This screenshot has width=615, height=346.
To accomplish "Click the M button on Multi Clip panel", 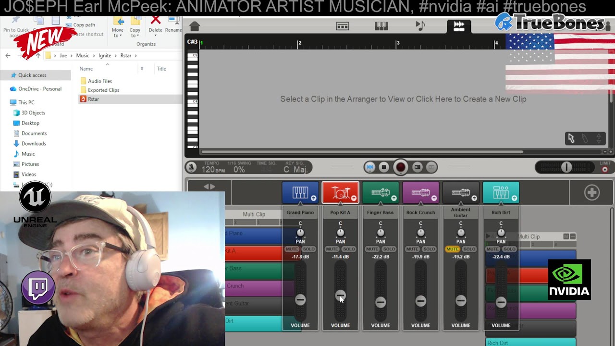I will coord(566,236).
